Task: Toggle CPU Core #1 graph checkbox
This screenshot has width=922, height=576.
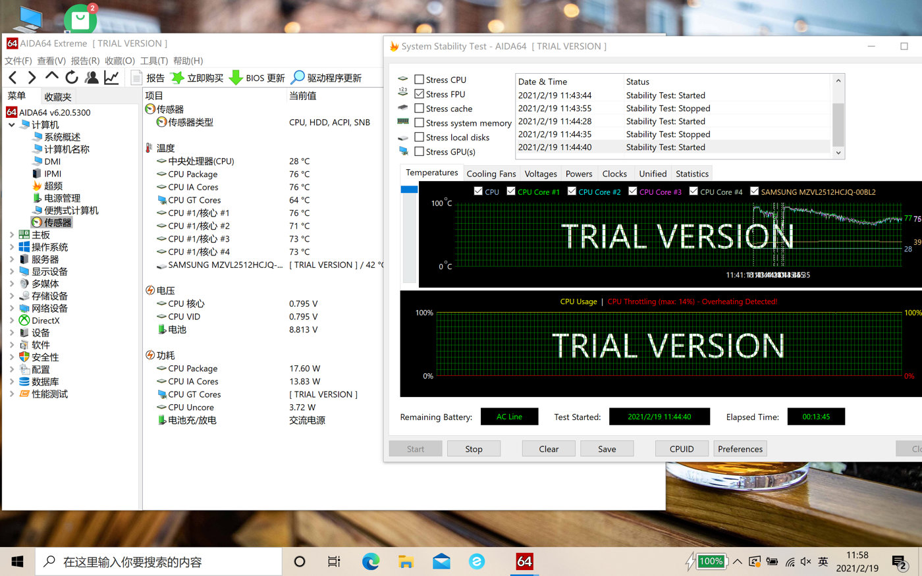Action: pyautogui.click(x=511, y=192)
